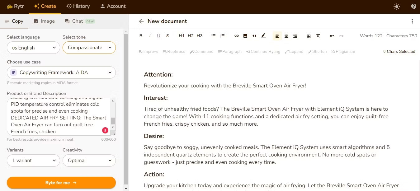This screenshot has width=420, height=191.
Task: Click the Rytr logo
Action: tap(15, 6)
